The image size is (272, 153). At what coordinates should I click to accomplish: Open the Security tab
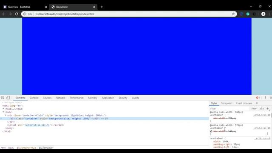(123, 98)
